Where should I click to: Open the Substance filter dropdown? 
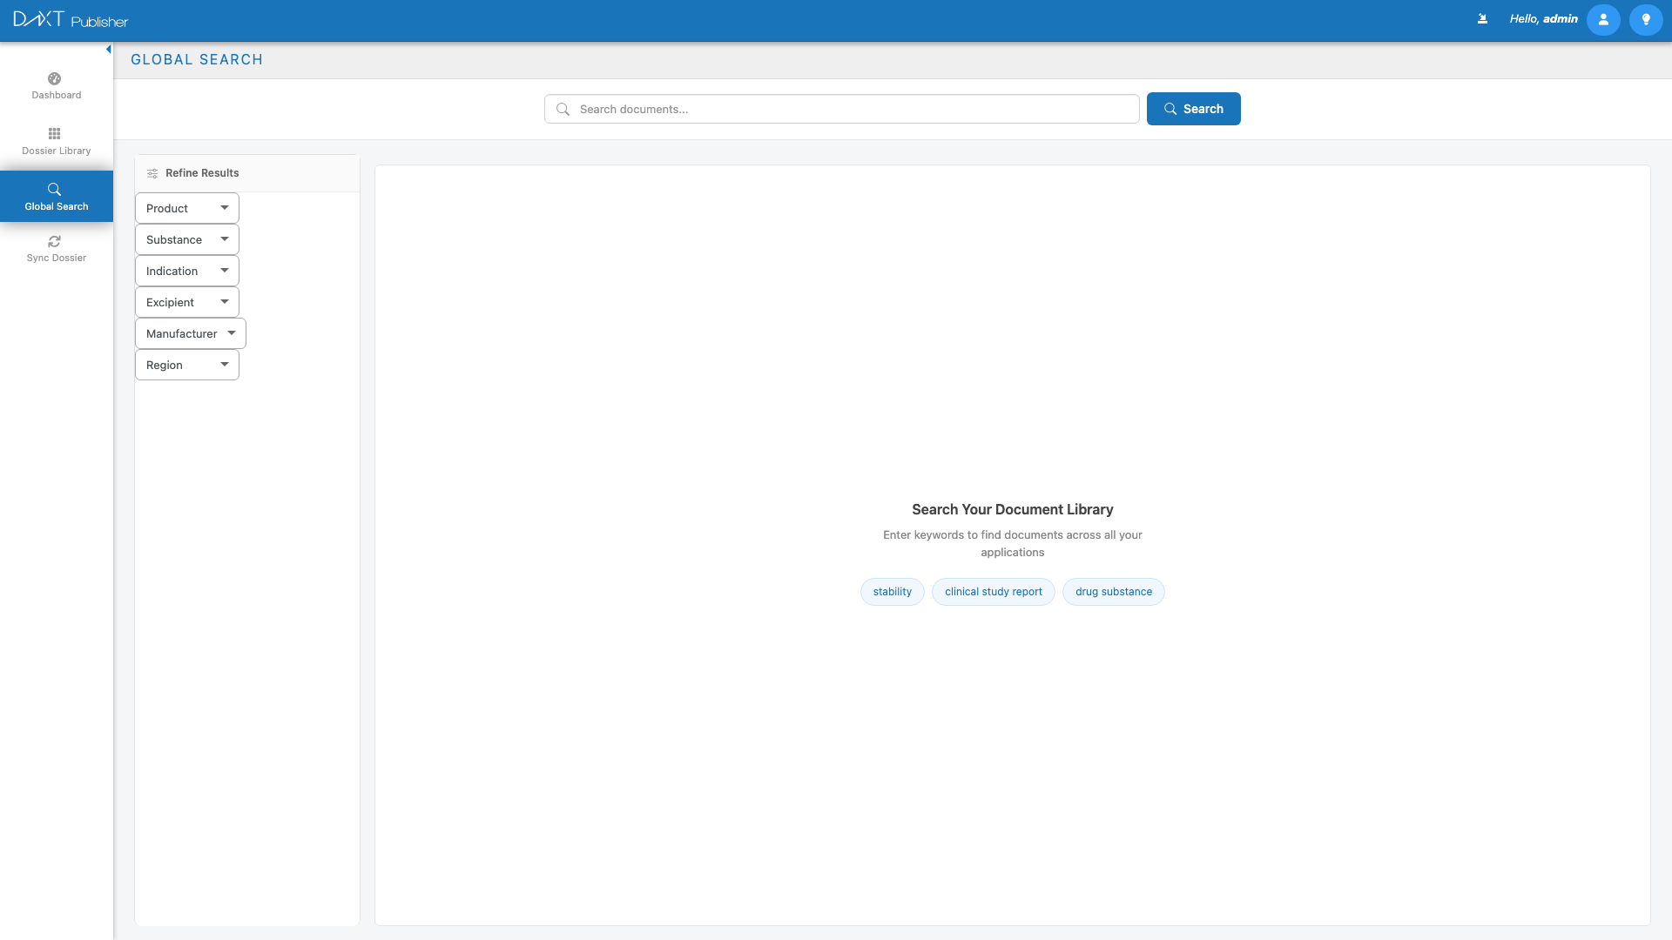point(186,238)
